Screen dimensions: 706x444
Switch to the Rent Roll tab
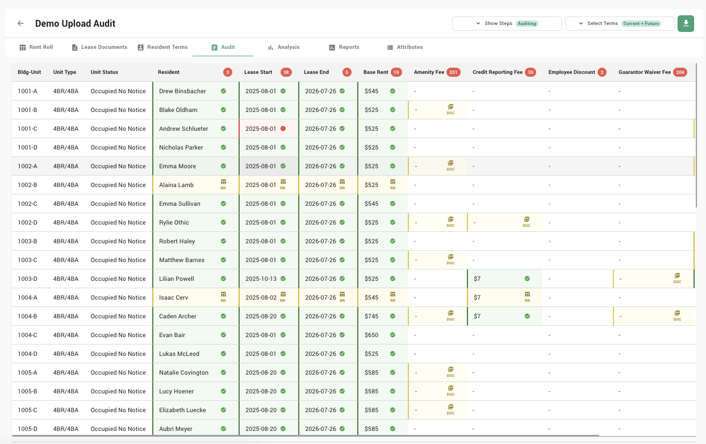click(36, 47)
